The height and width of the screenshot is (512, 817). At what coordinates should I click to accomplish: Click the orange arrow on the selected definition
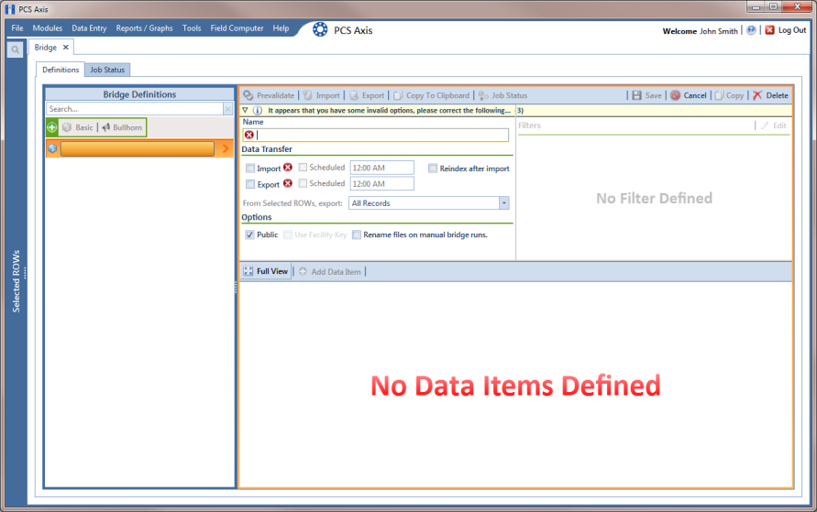225,148
